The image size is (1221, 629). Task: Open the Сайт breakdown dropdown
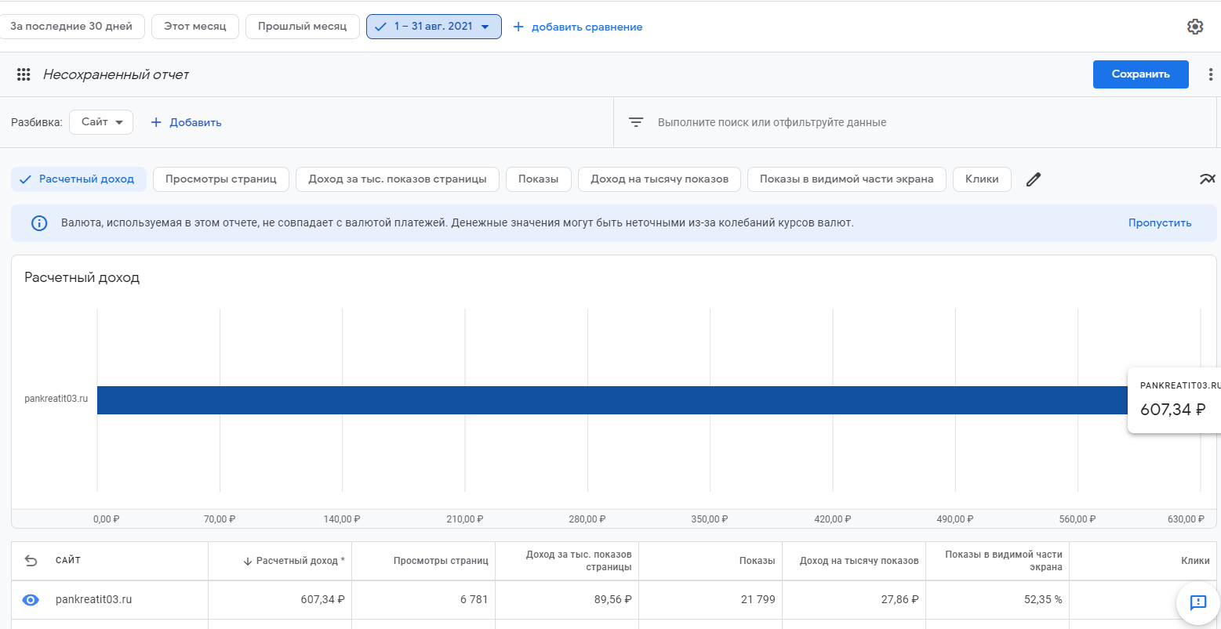(x=101, y=122)
